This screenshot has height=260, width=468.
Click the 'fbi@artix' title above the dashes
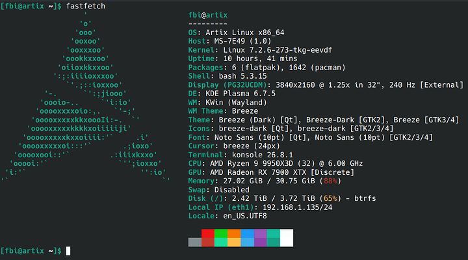[208, 15]
